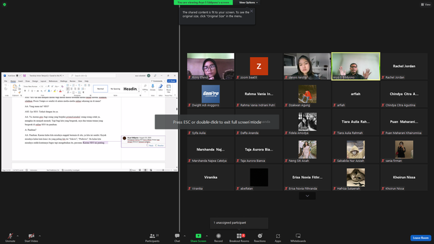Click the Word zoom slider in status bar

click(163, 170)
